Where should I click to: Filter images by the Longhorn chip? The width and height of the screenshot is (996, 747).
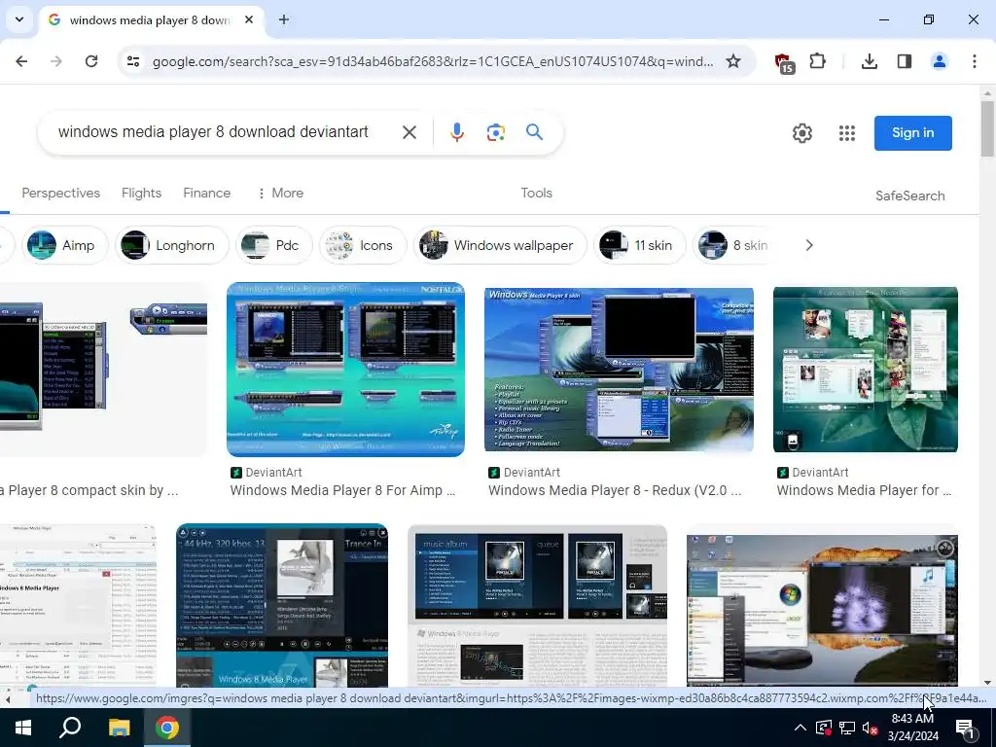(x=171, y=245)
